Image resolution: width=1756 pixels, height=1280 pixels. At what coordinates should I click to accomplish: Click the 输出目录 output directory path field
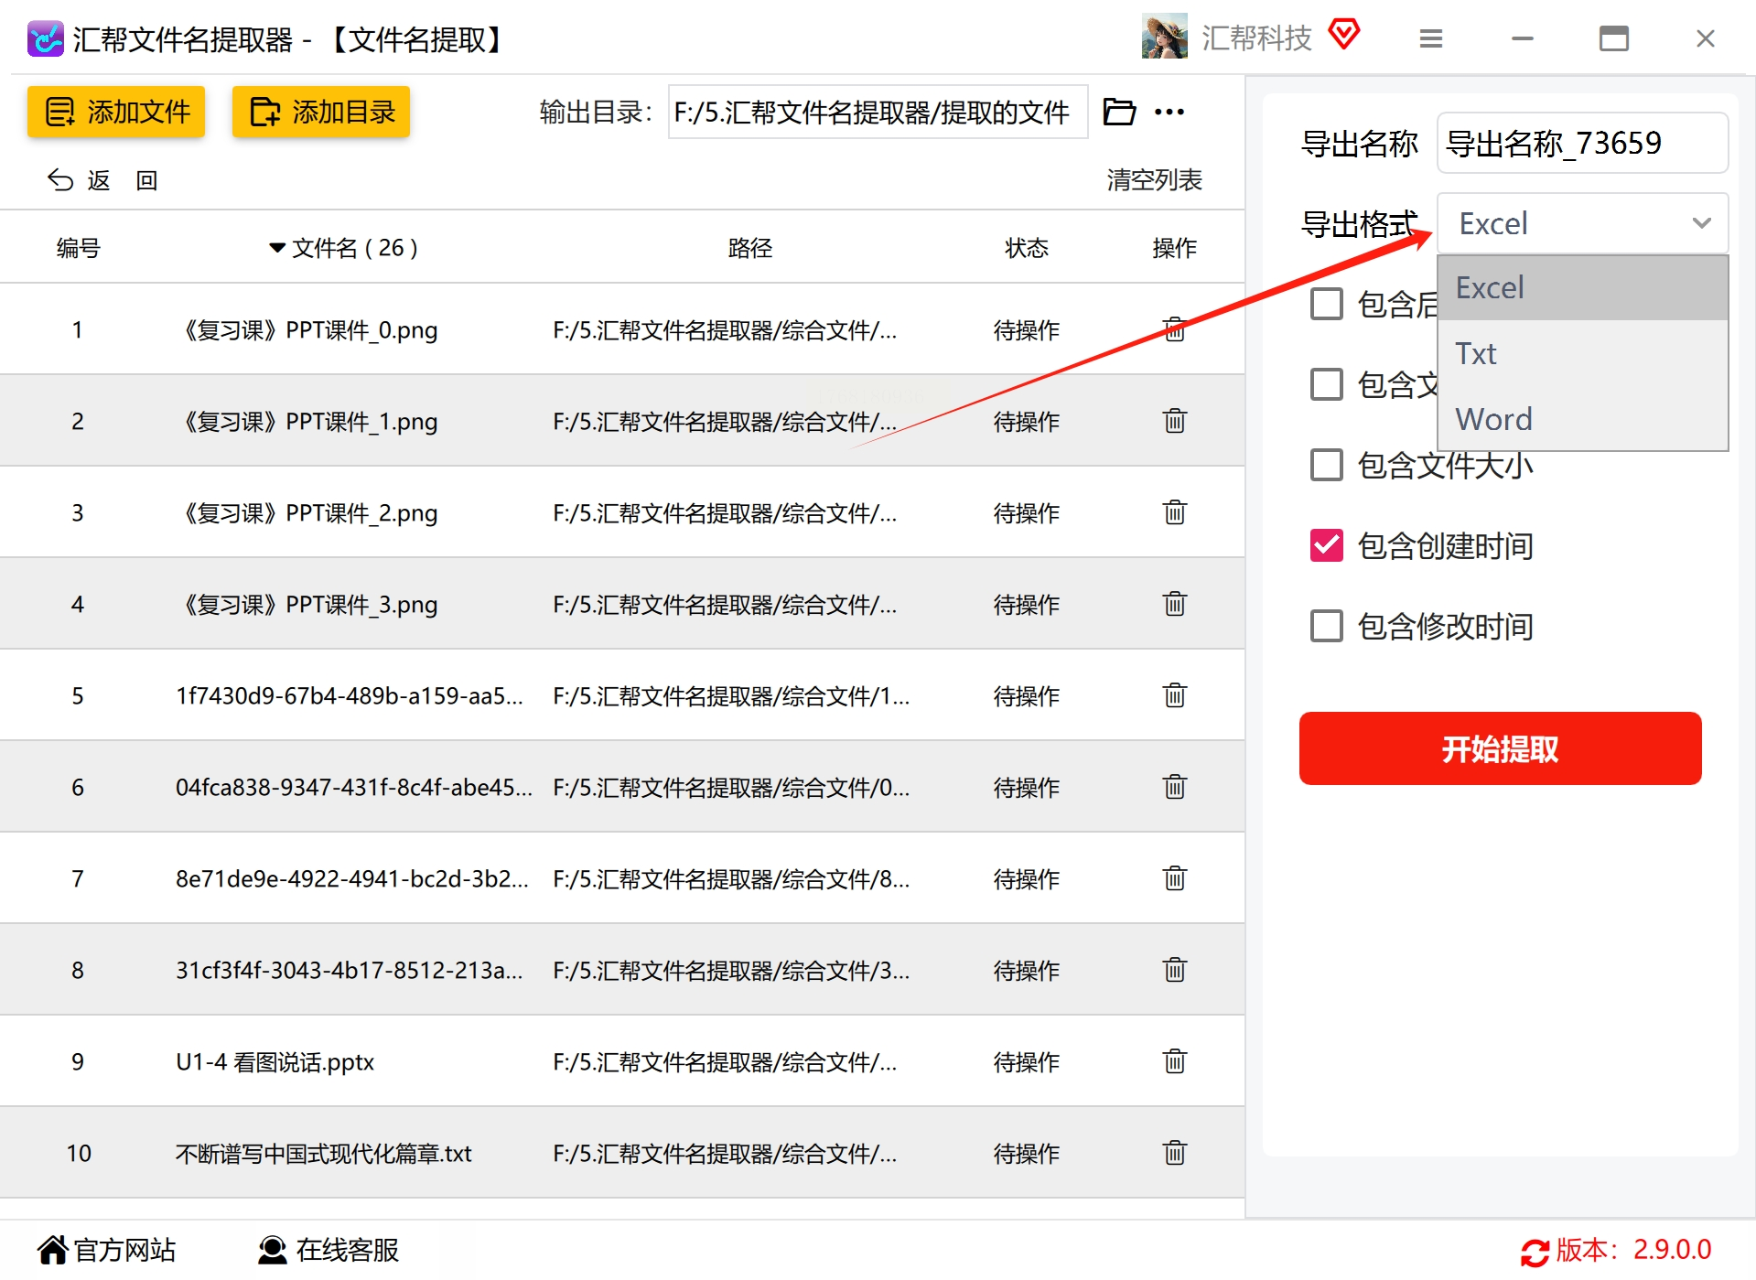[x=878, y=112]
